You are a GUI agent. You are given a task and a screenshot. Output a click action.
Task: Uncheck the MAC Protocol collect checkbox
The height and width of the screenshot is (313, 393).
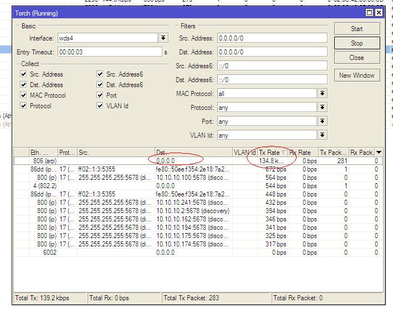(24, 95)
